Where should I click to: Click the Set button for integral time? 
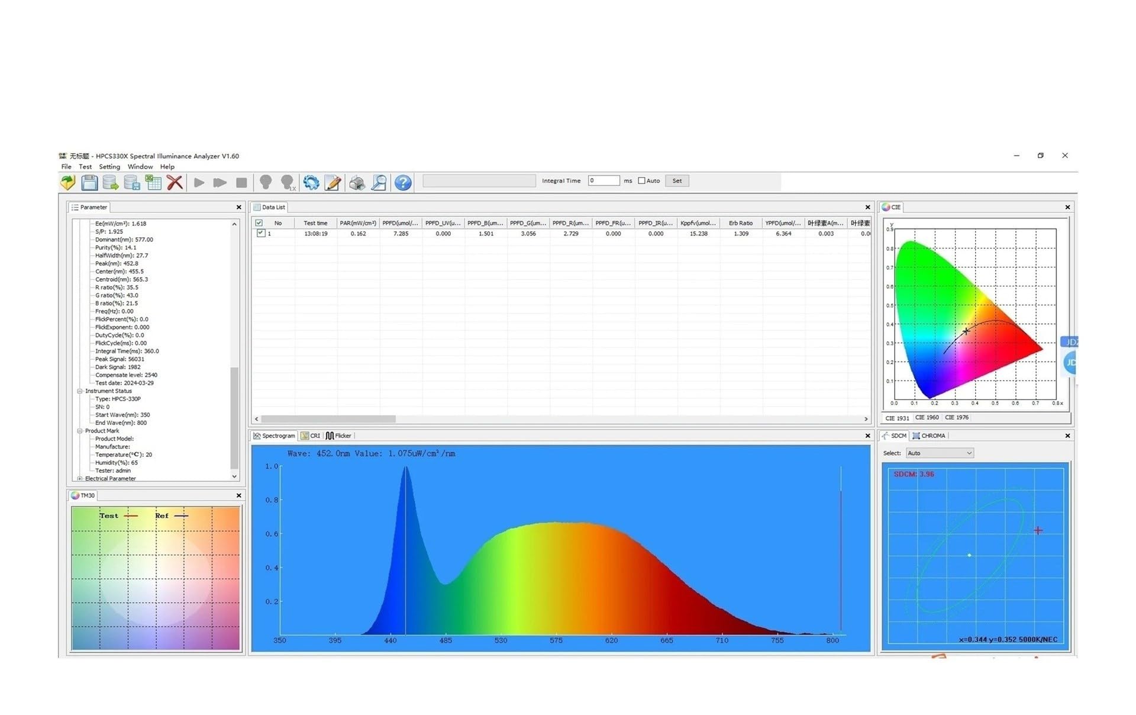[x=677, y=181]
